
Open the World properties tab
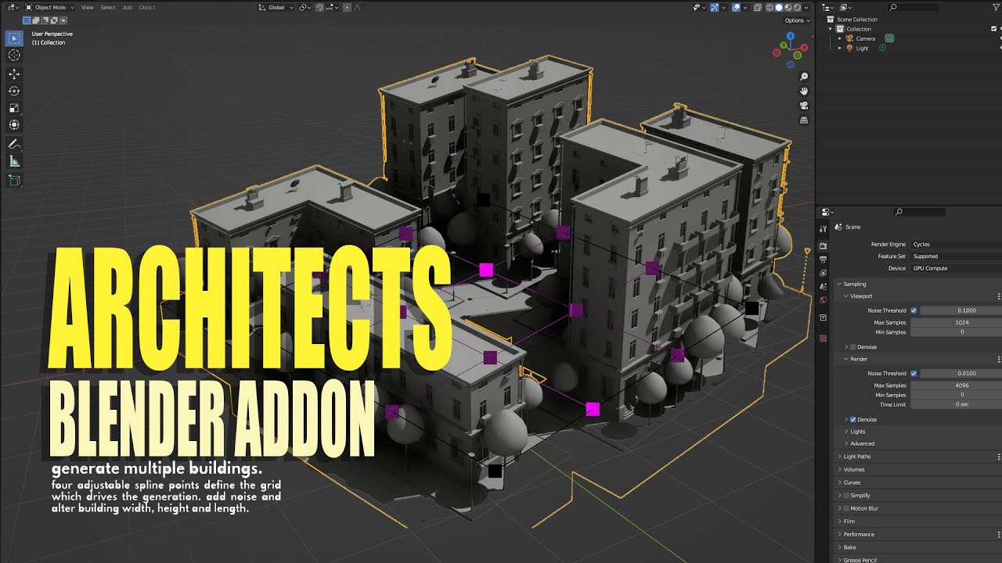click(x=823, y=299)
